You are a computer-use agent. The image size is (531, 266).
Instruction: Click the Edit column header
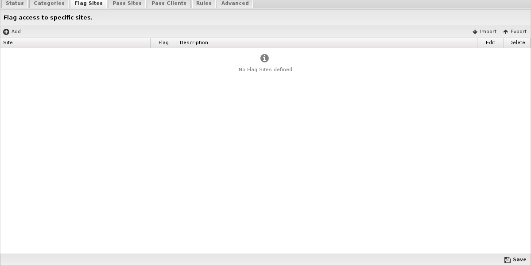[490, 42]
